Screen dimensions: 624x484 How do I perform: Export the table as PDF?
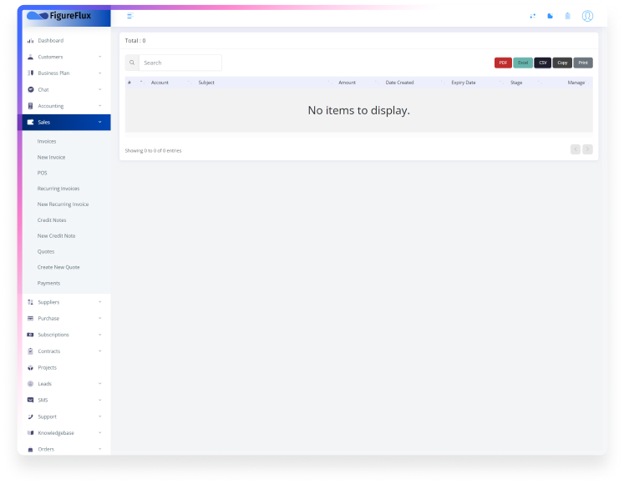click(503, 63)
